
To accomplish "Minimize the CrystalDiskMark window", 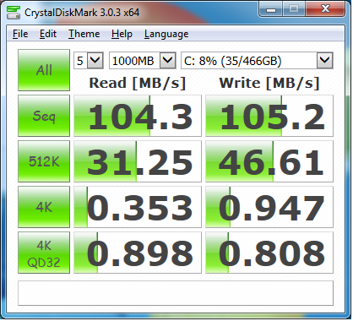I will pyautogui.click(x=271, y=10).
